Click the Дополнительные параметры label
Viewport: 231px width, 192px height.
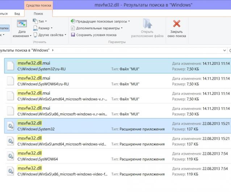coord(98,28)
